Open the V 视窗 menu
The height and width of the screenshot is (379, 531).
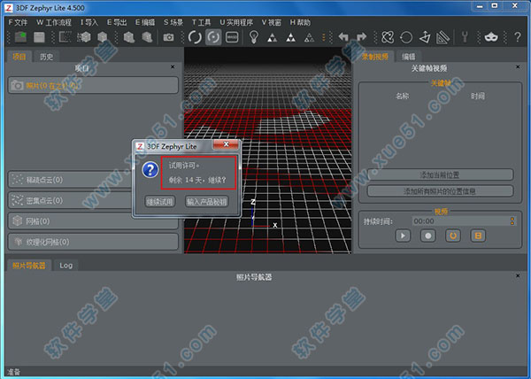pyautogui.click(x=272, y=22)
